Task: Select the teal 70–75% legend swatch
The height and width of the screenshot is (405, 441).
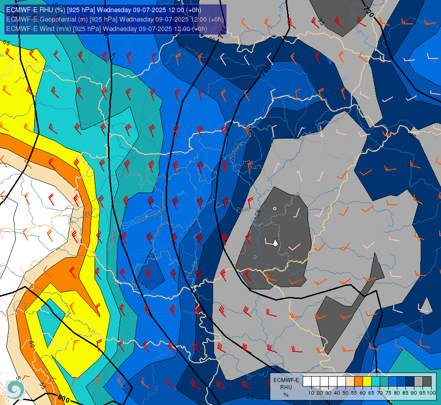Action: pyautogui.click(x=384, y=382)
